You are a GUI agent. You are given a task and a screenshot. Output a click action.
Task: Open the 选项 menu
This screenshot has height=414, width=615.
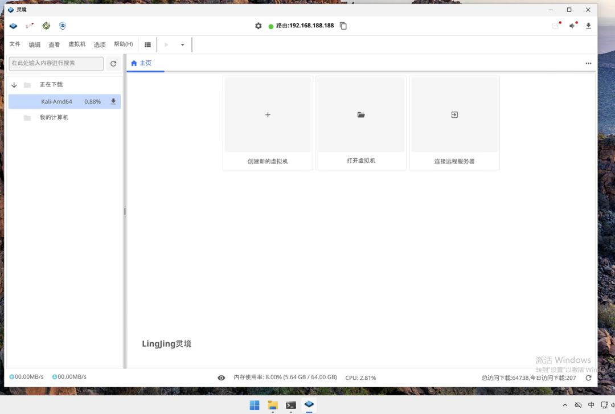[x=100, y=44]
